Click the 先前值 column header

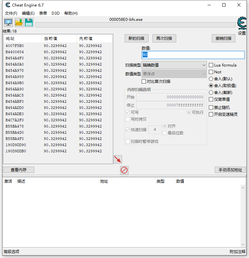point(94,38)
